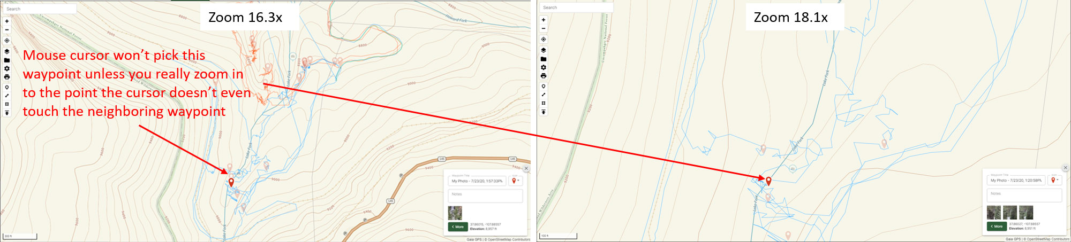
Task: Open the waypoint icon dropdown in the 1:57:33PM panel
Action: pyautogui.click(x=515, y=181)
